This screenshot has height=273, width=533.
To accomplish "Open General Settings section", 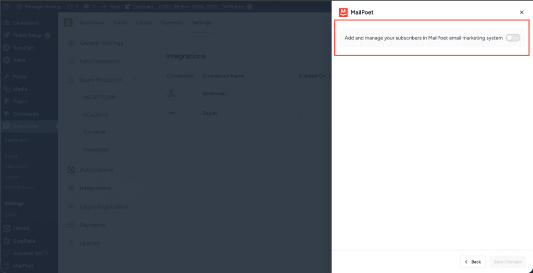I will coord(101,43).
